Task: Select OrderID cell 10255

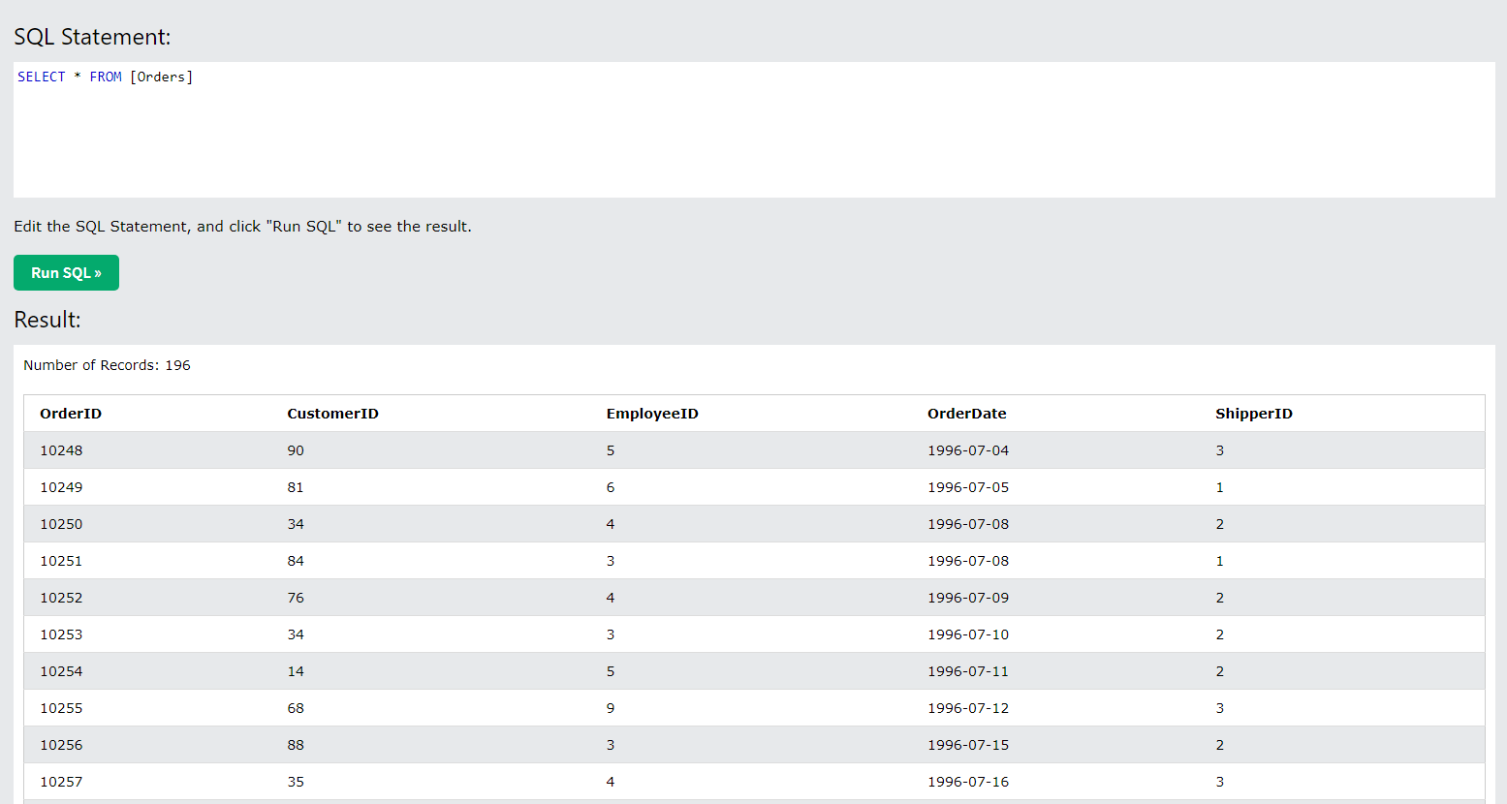Action: click(x=61, y=708)
